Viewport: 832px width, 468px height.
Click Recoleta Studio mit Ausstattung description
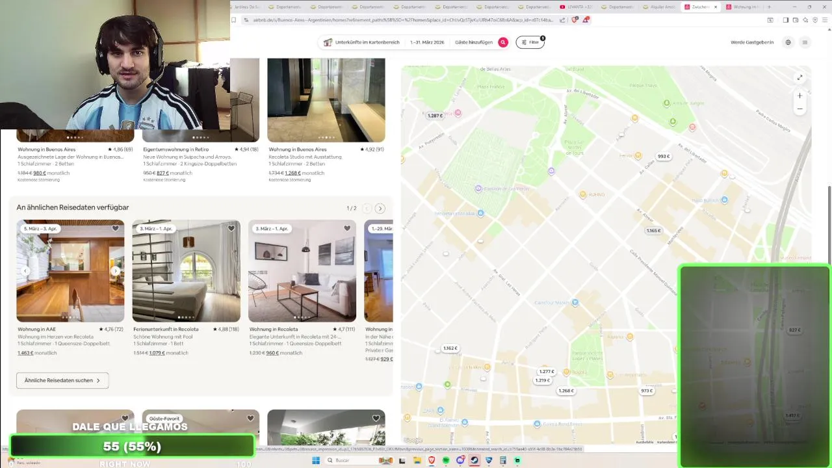pyautogui.click(x=305, y=157)
